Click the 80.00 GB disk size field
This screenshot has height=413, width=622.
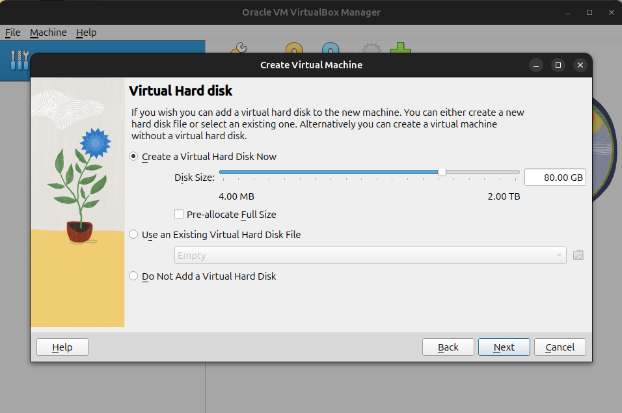coord(555,178)
